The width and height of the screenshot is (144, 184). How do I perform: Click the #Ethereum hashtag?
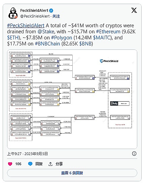108,32
